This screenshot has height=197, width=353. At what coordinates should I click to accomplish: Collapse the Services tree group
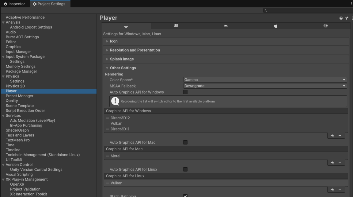(x=3, y=116)
